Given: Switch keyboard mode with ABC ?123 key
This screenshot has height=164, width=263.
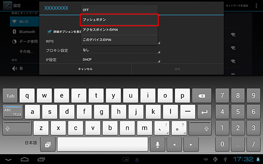Looking at the screenshot, I should point(13,112).
